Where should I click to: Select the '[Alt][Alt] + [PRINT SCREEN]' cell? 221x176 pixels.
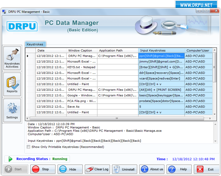161,90
